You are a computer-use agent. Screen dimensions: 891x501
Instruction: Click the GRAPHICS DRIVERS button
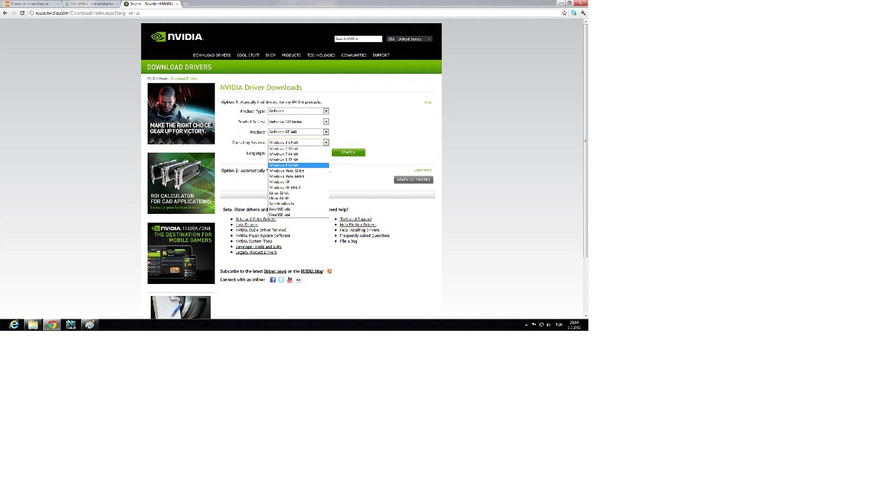(x=413, y=180)
